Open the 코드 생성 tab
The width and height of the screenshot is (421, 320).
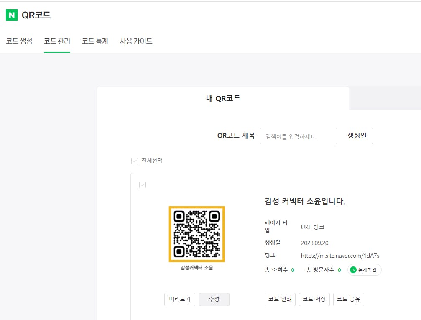(19, 41)
